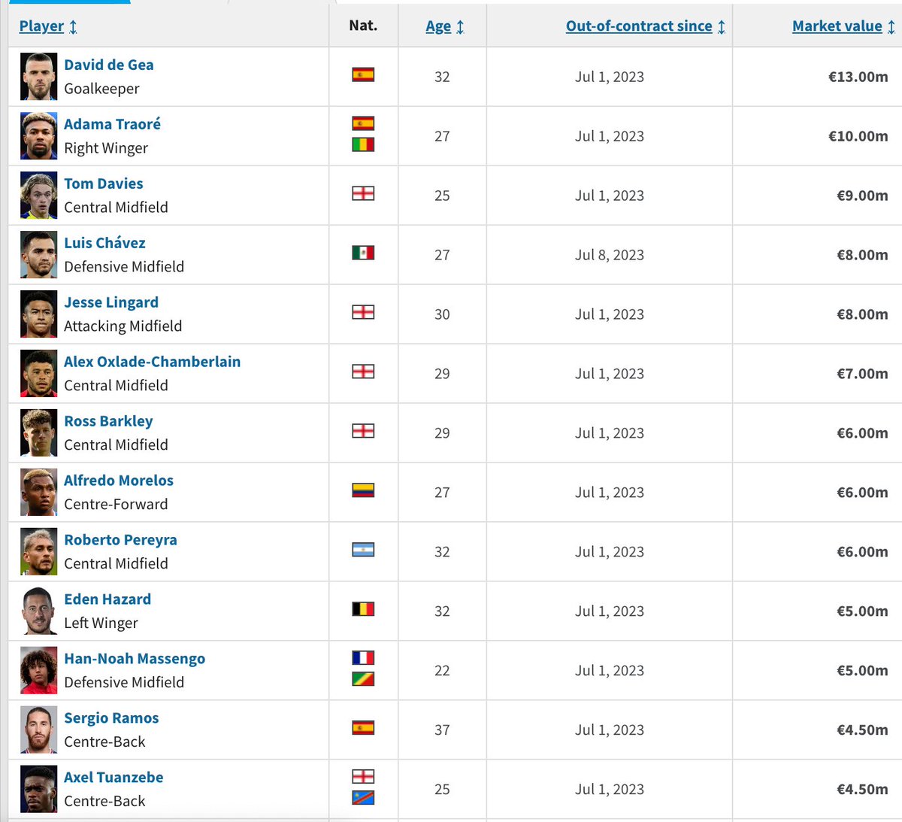Sort the table by Player header link
902x822 pixels.
(41, 26)
